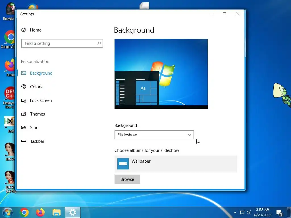Screen dimensions: 291x218
Task: Click the network tray icon
Action: pyautogui.click(x=242, y=212)
